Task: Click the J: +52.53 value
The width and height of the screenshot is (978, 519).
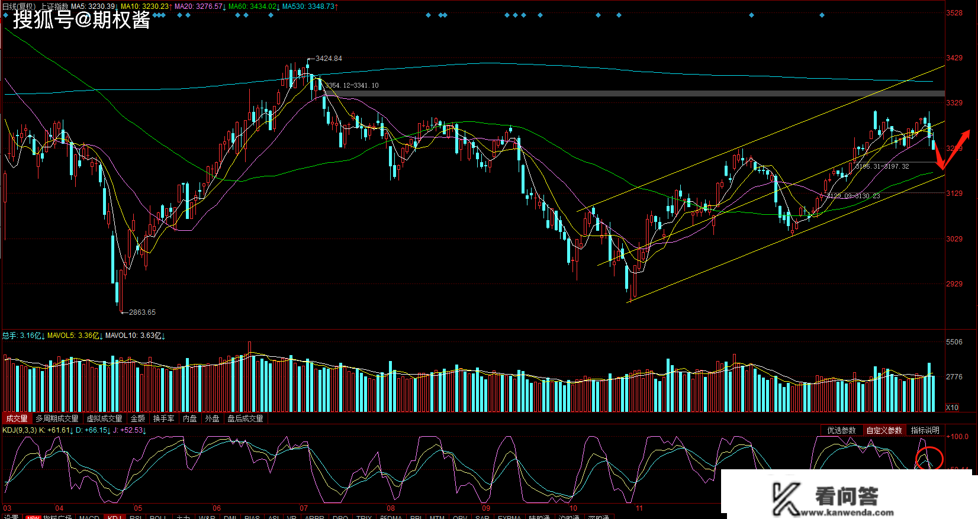Action: pyautogui.click(x=129, y=430)
